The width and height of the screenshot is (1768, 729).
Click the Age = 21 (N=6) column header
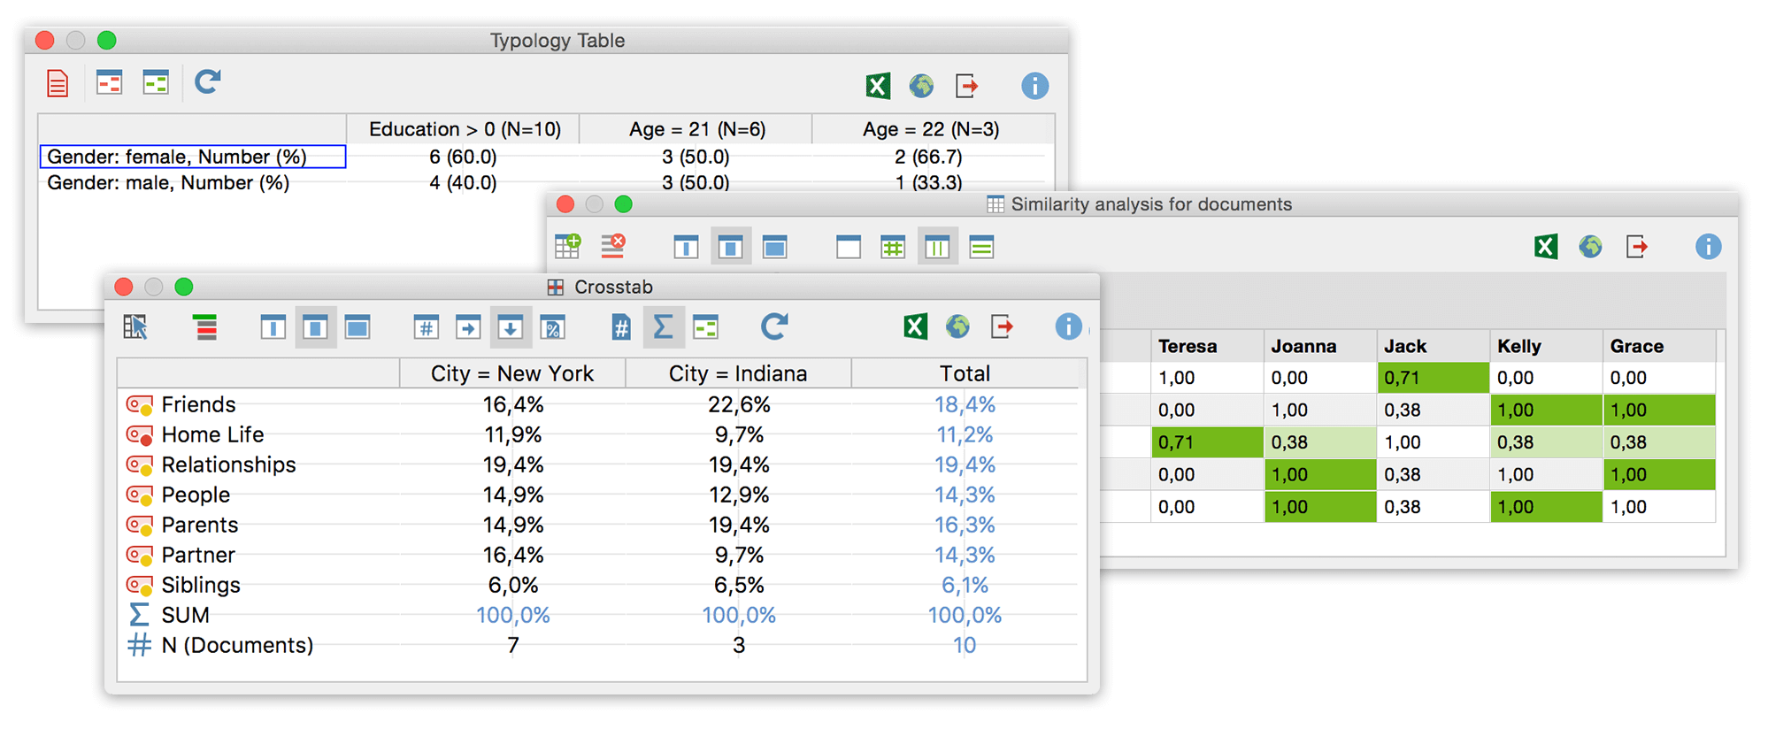point(696,129)
